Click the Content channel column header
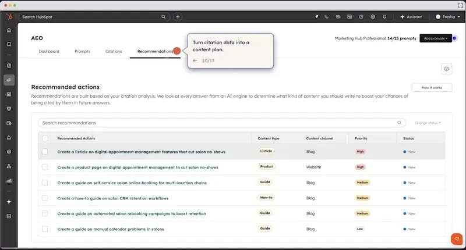 point(319,138)
